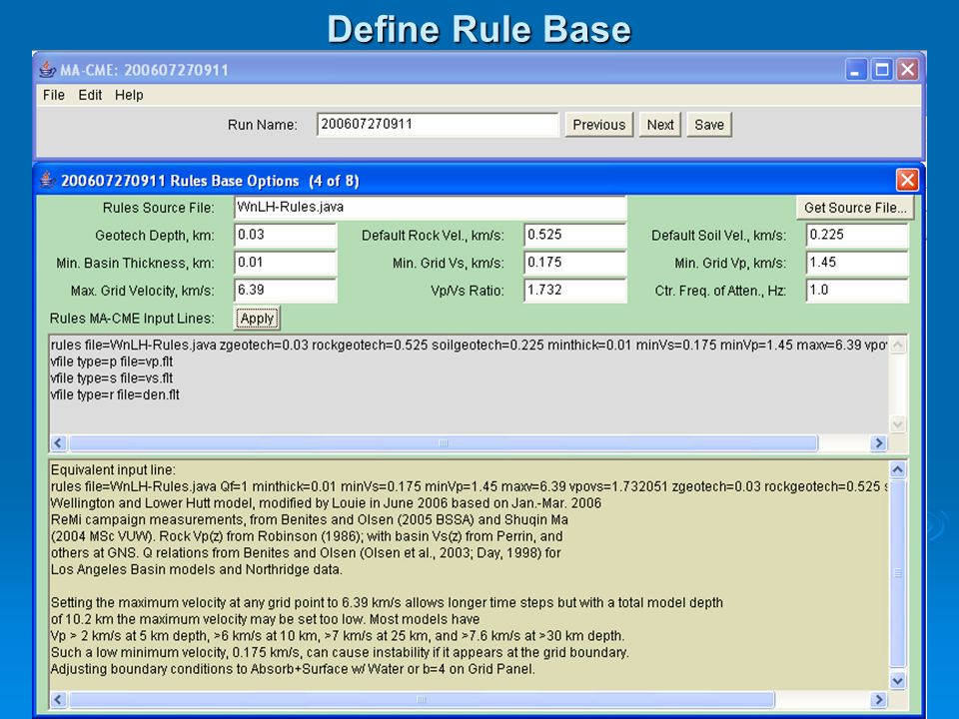Edit the Vp/Vs Ratio field

click(575, 290)
